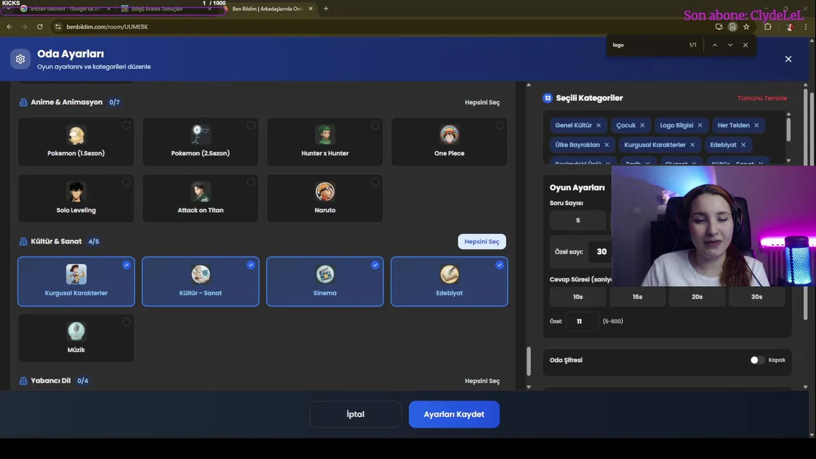This screenshot has width=816, height=459.
Task: Remove the Ülke Bayrakları tag
Action: (x=606, y=145)
